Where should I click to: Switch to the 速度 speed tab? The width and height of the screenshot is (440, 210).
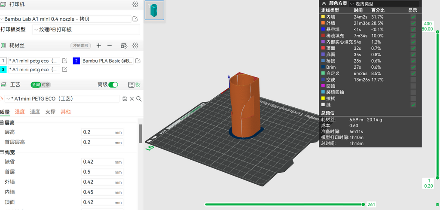click(x=35, y=112)
